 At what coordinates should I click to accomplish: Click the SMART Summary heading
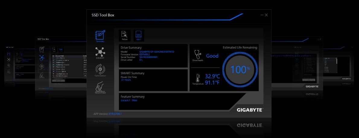pyautogui.click(x=132, y=73)
